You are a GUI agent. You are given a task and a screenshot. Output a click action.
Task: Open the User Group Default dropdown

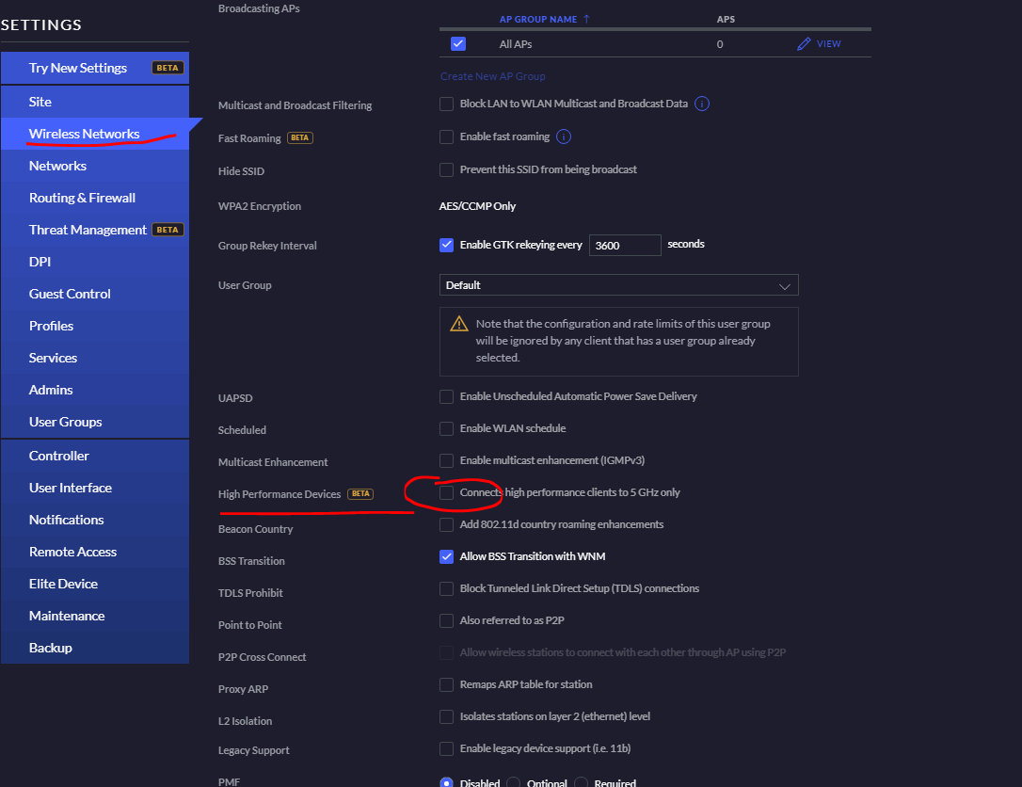pyautogui.click(x=618, y=285)
